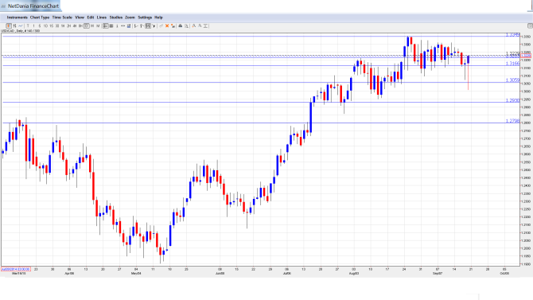Click the delete all studies icon
This screenshot has width=533, height=300.
click(x=173, y=25)
